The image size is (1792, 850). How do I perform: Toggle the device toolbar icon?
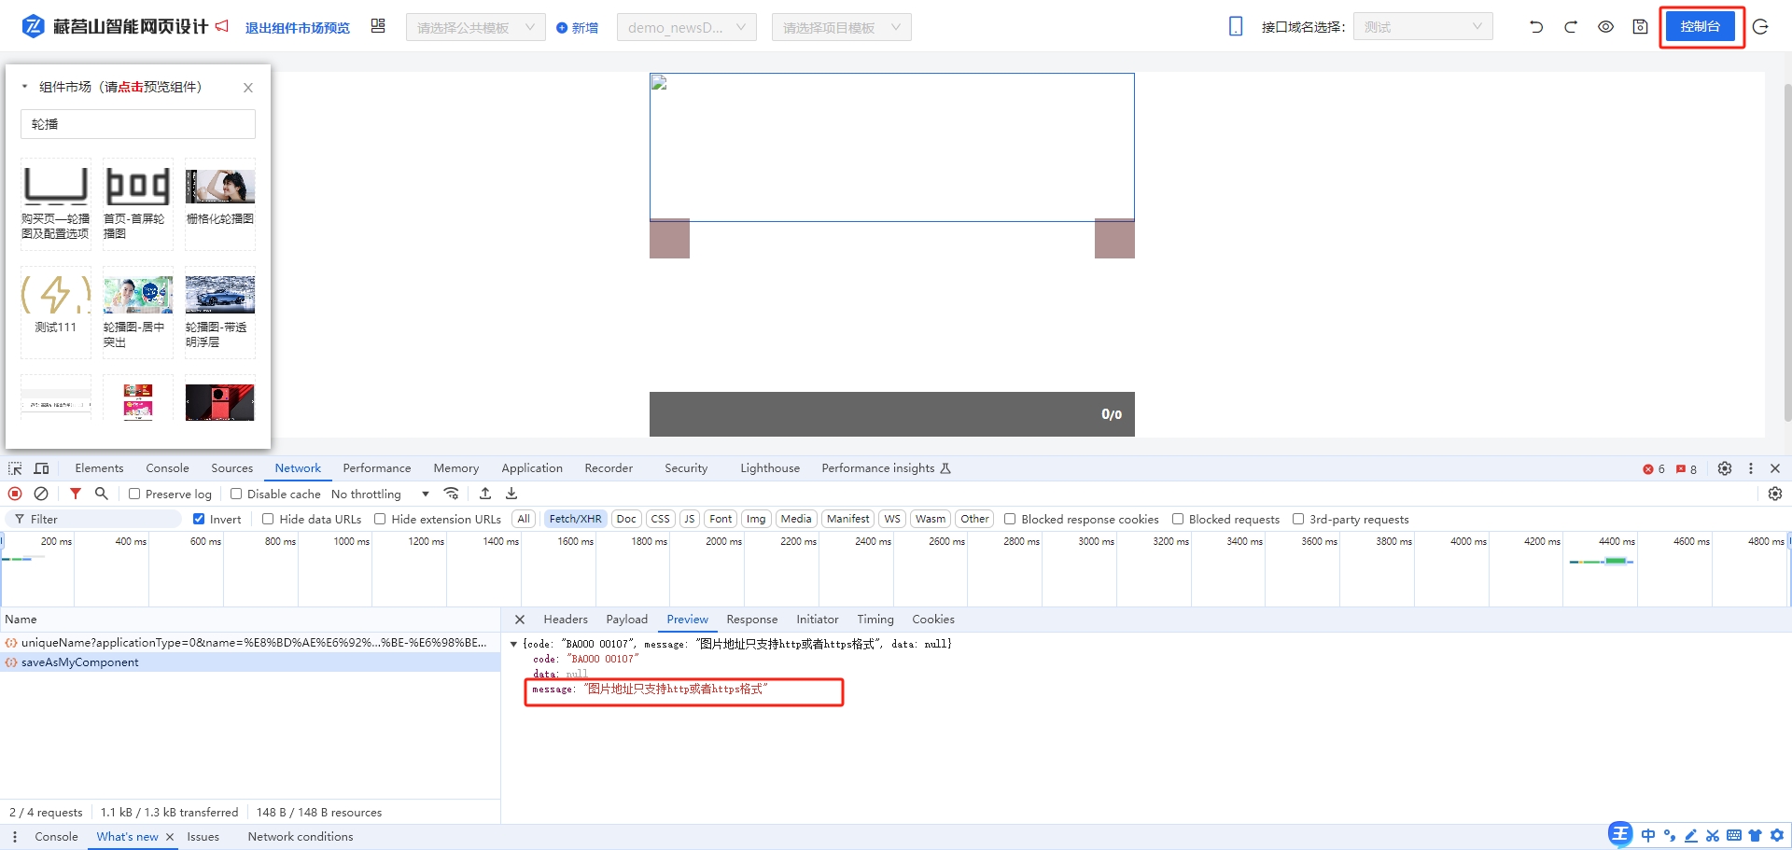click(x=41, y=468)
